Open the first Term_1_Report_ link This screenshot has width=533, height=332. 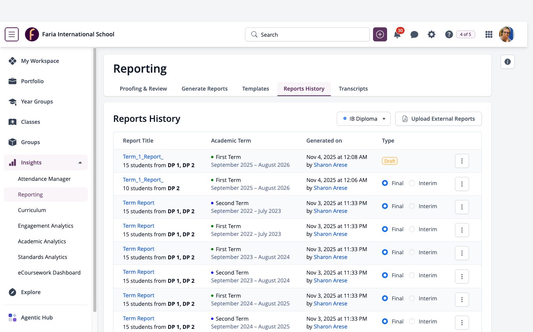coord(143,157)
